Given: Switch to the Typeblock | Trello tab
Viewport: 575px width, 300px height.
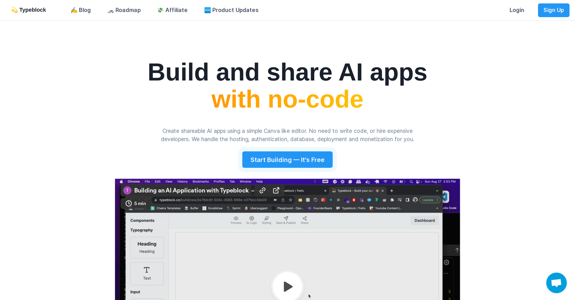Looking at the screenshot, I should tap(293, 191).
